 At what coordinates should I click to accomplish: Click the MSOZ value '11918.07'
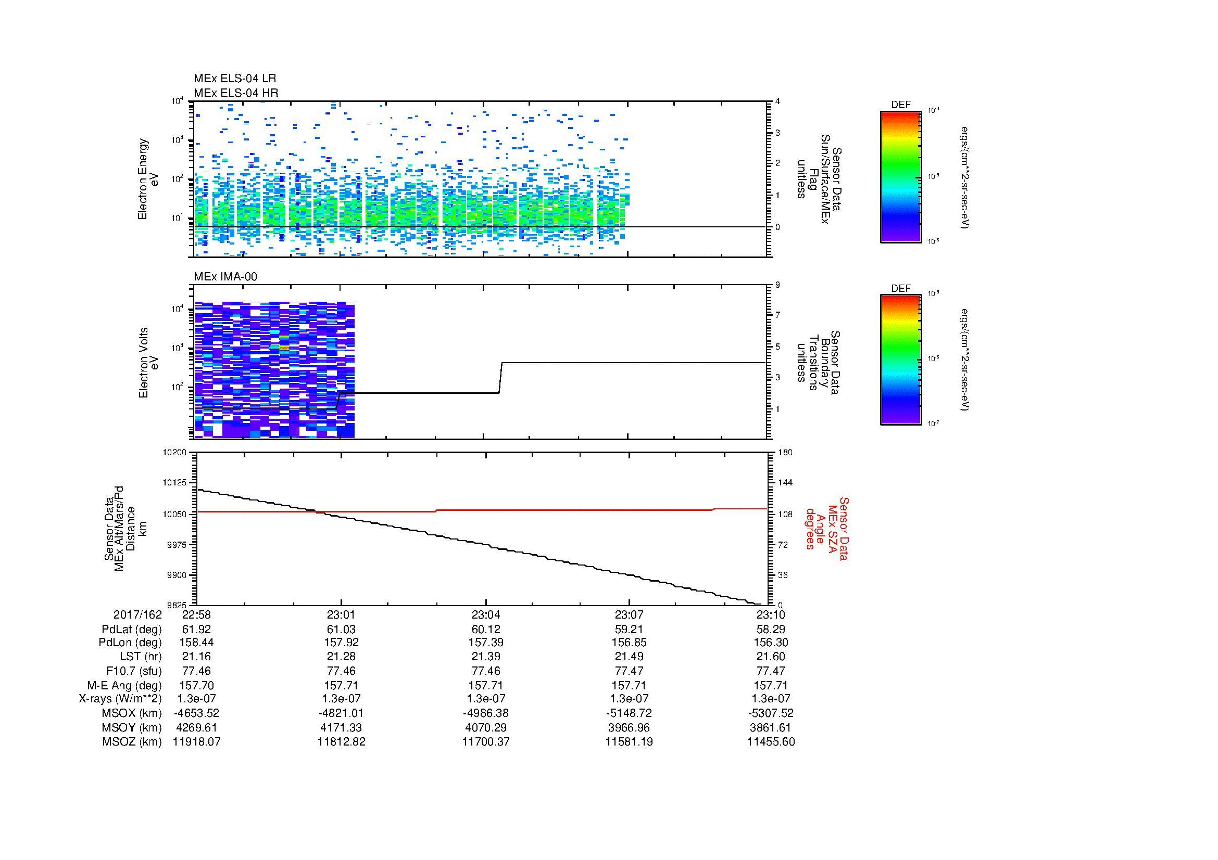196,742
